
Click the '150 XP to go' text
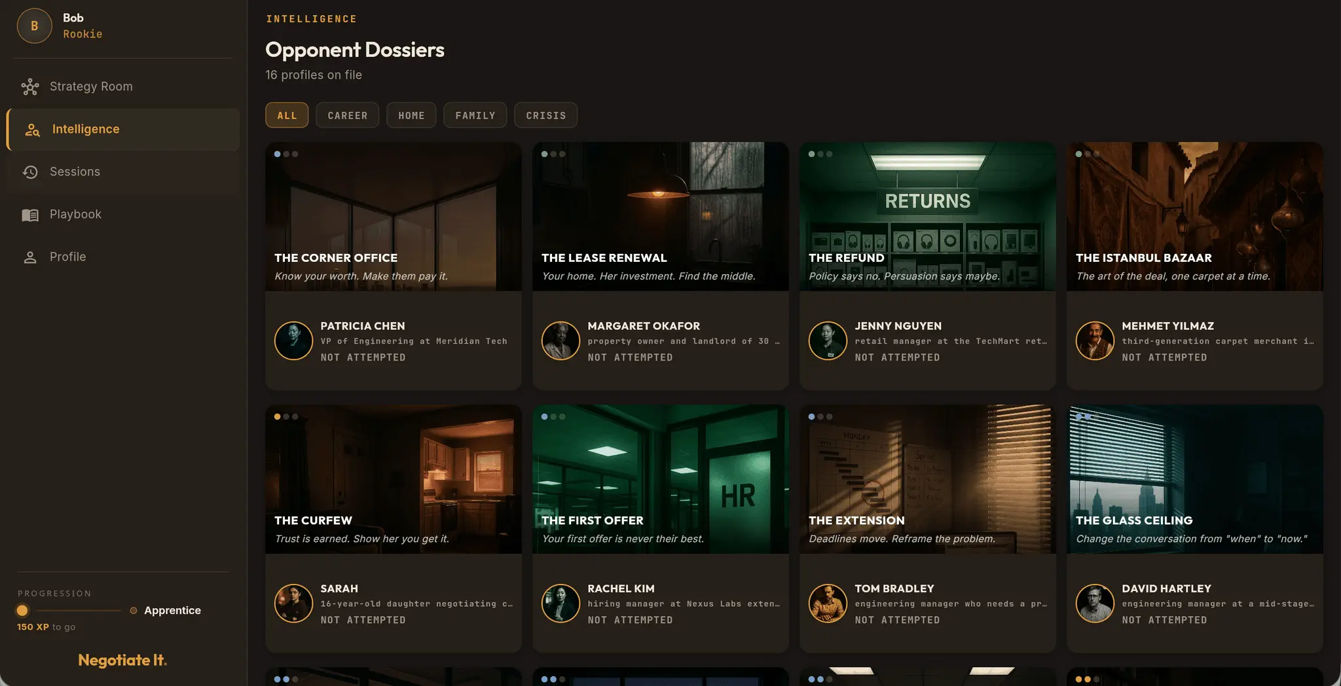pos(46,627)
